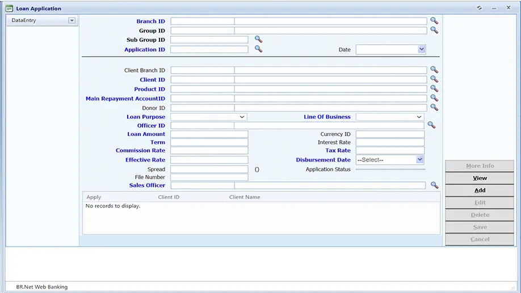Minimize the Loan Application window
Screen dimensions: 521x293
[494, 8]
